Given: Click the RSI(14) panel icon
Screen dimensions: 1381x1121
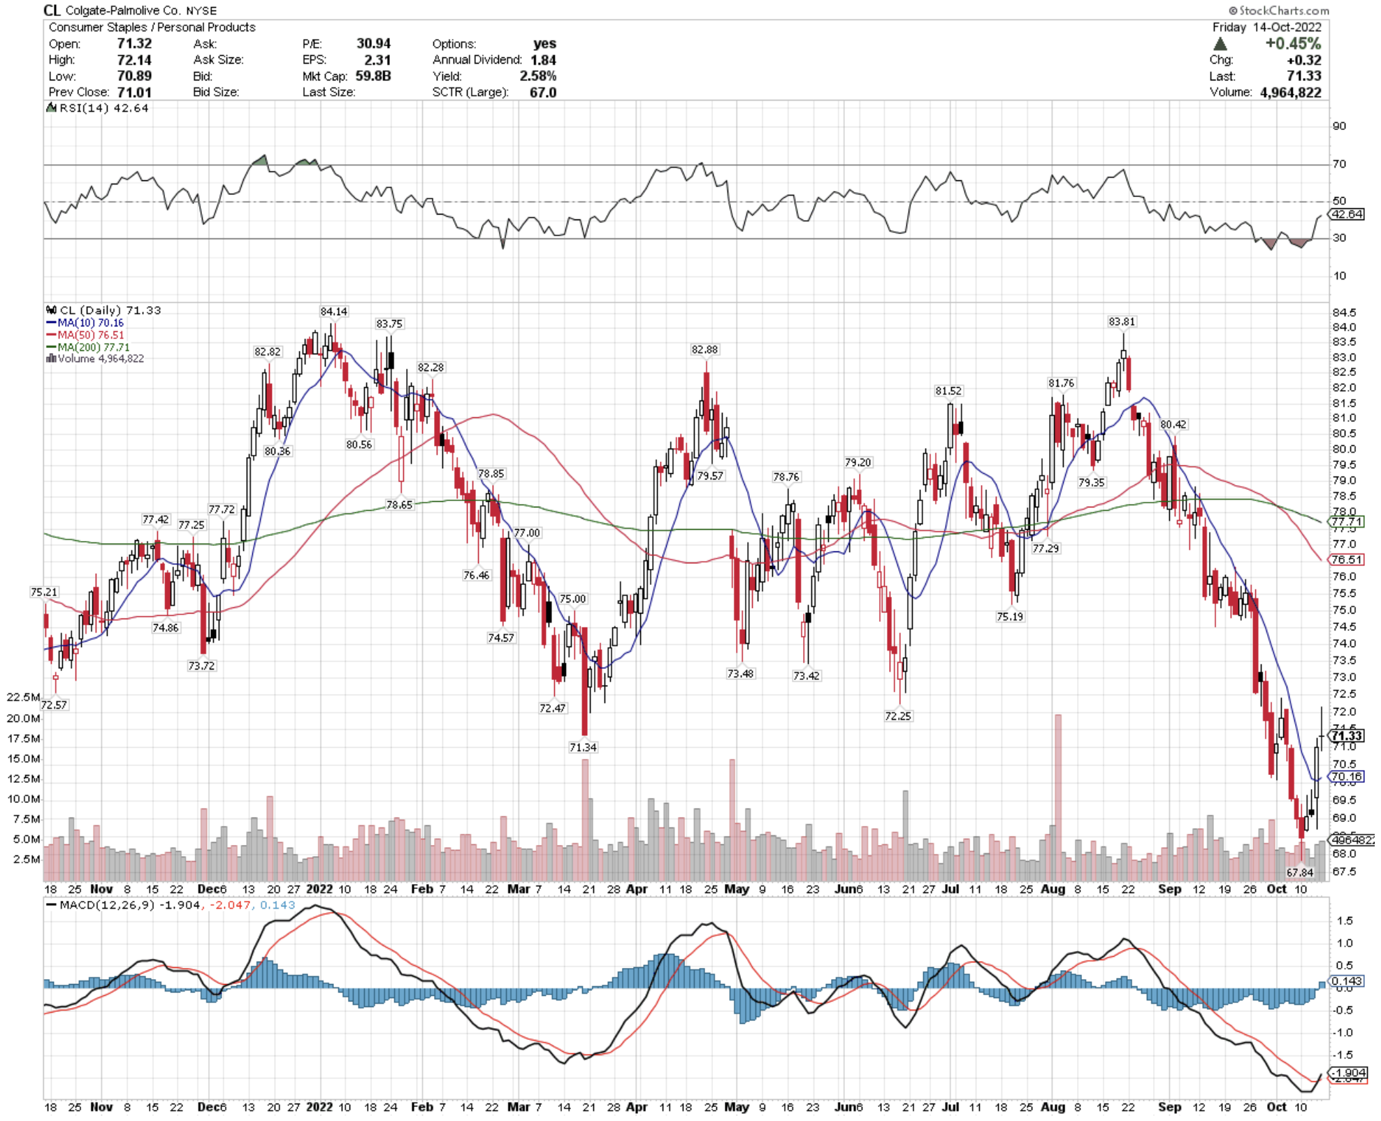Looking at the screenshot, I should coord(52,108).
